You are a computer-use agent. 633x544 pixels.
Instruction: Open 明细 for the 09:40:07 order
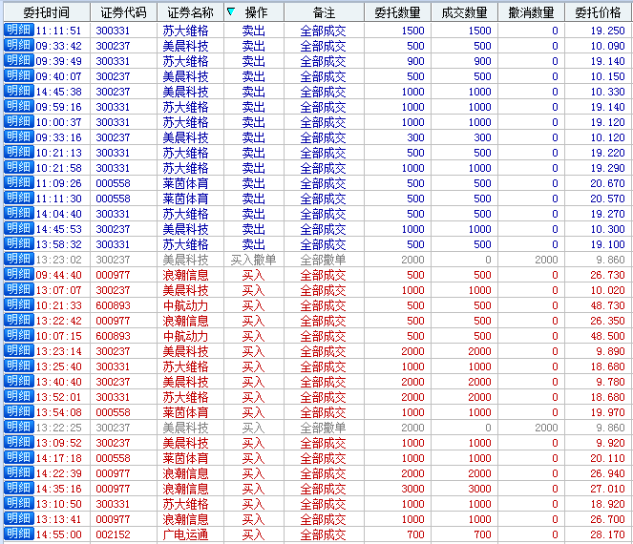pyautogui.click(x=18, y=75)
